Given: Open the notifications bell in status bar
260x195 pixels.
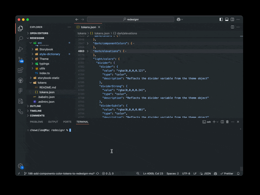Looking at the screenshot, I should tap(238, 174).
